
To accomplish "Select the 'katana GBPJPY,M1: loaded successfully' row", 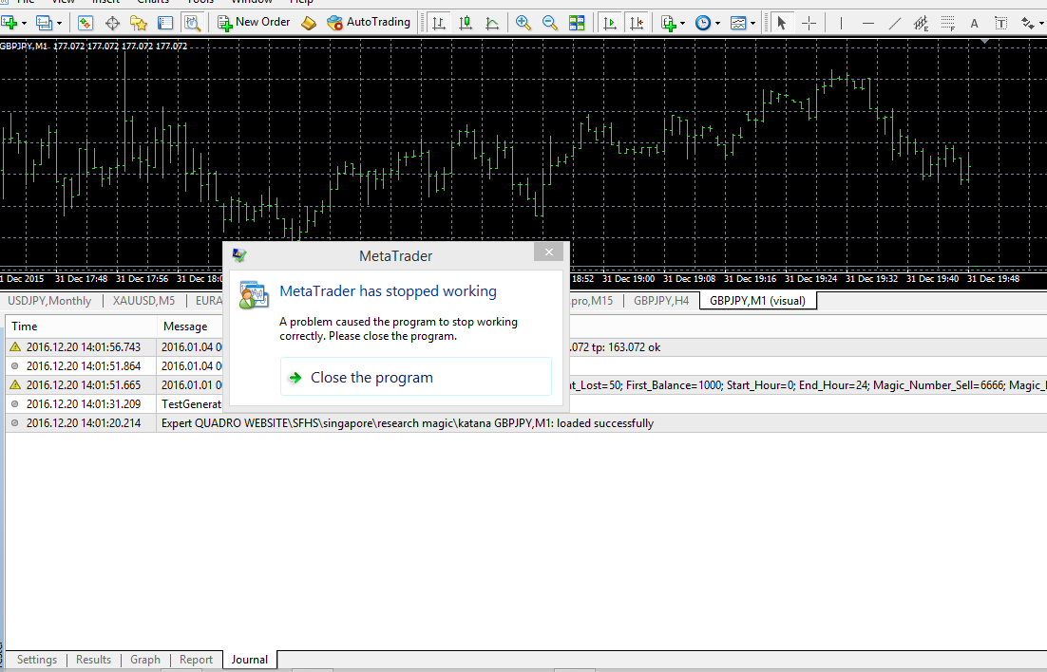I will 526,423.
